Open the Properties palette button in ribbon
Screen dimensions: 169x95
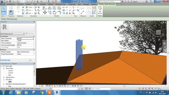coord(11,12)
